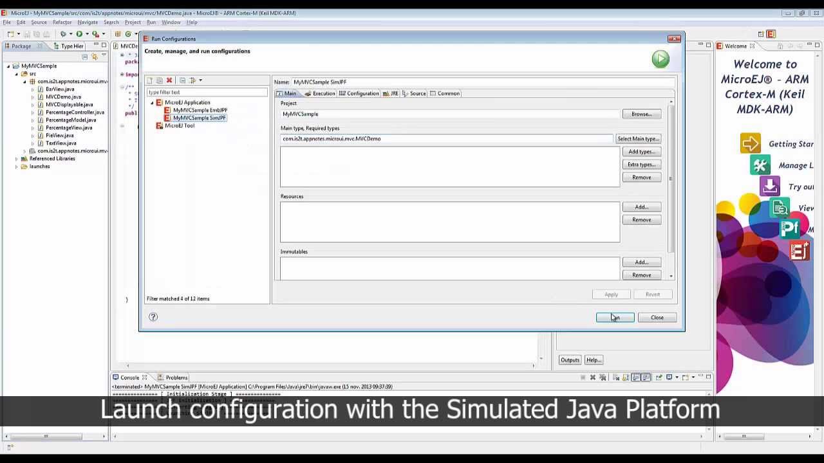The height and width of the screenshot is (463, 824).
Task: Collapse All in Package Explorer
Action: (x=84, y=57)
